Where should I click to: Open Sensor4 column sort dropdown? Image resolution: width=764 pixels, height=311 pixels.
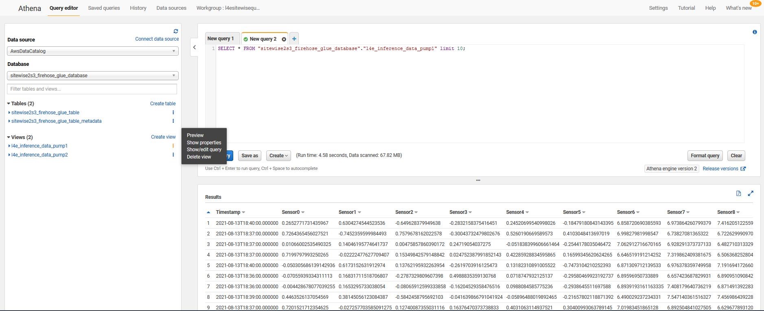click(527, 213)
